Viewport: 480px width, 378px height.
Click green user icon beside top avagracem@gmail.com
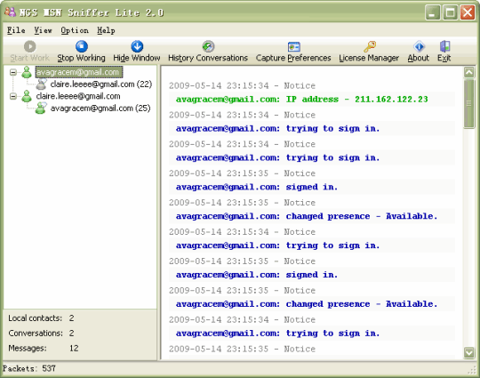click(x=27, y=72)
